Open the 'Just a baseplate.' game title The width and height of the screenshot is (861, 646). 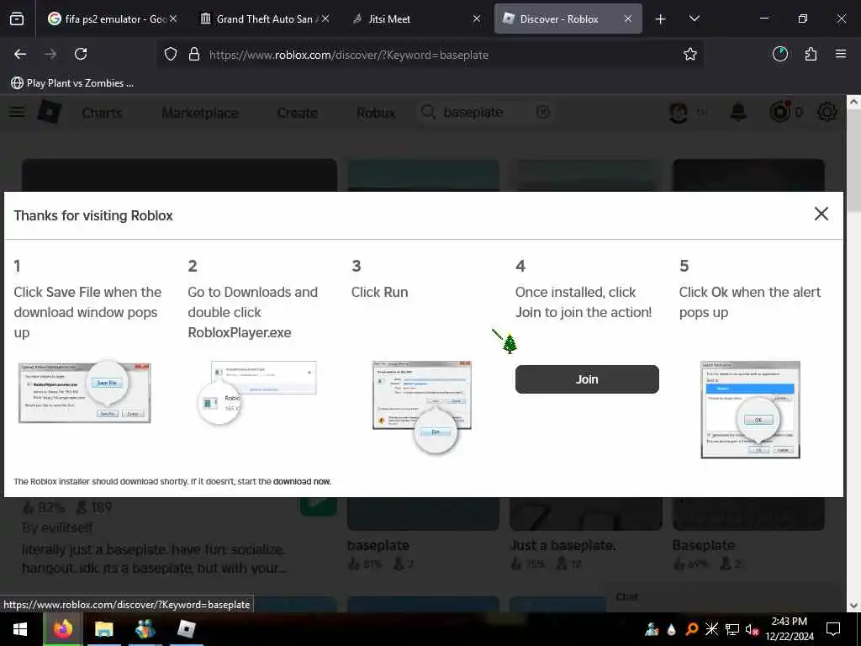563,545
